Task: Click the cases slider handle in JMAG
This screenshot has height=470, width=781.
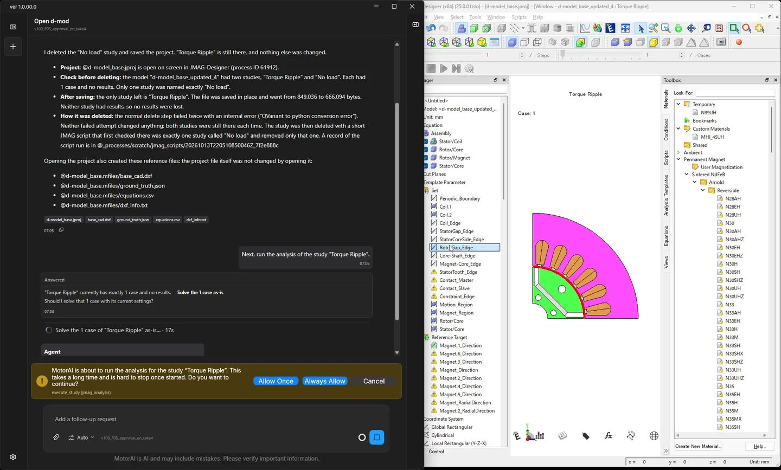Action: point(562,55)
